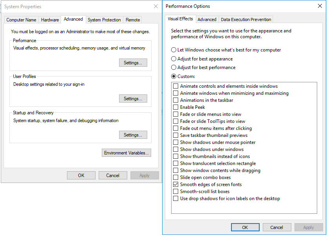The width and height of the screenshot is (327, 236).
Task: Open Startup and Recovery Settings
Action: 133,135
